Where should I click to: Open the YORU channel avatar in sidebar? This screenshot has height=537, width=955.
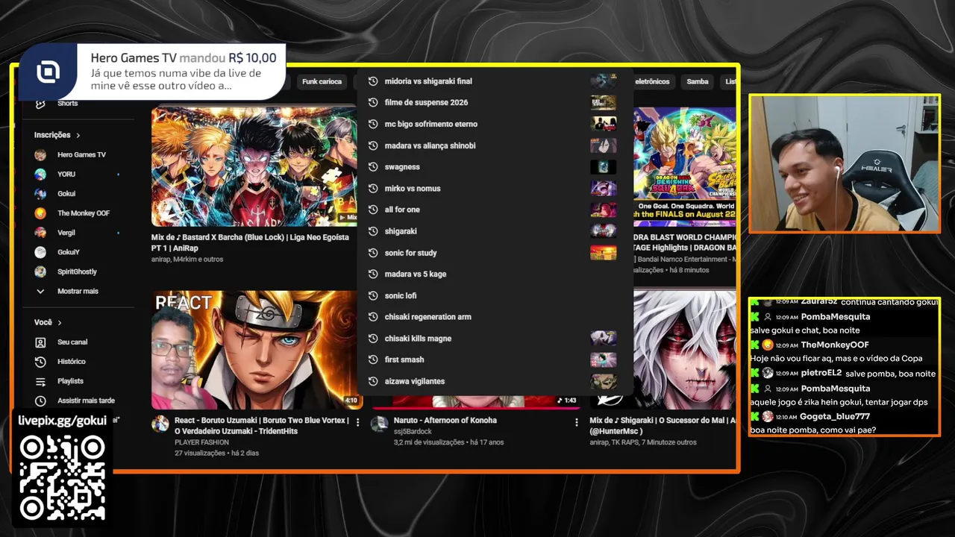pos(40,174)
